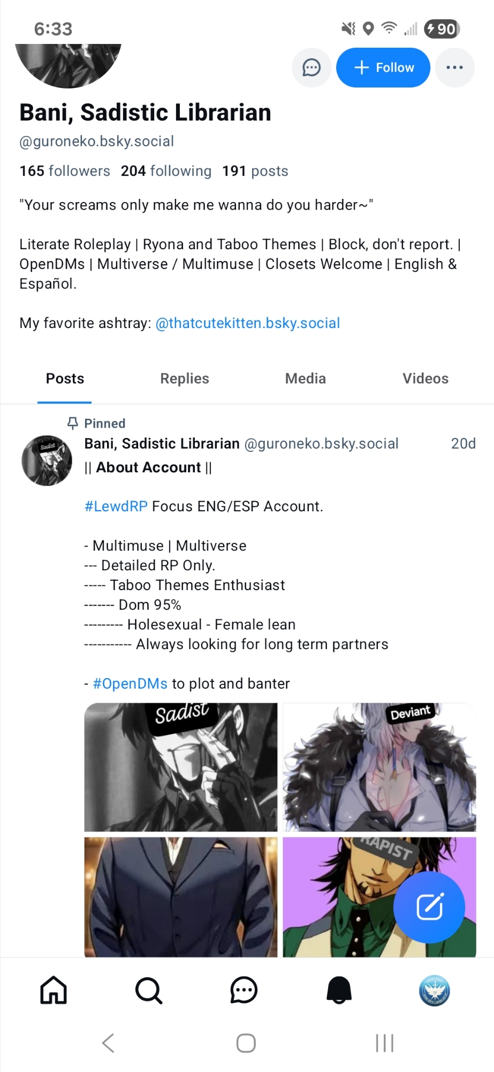
Task: Open Notifications bell in bottom navigation
Action: tap(339, 990)
